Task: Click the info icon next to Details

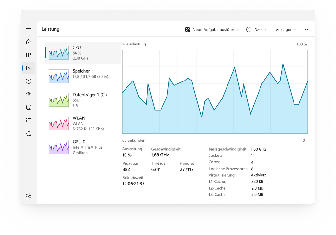Action: tap(249, 30)
